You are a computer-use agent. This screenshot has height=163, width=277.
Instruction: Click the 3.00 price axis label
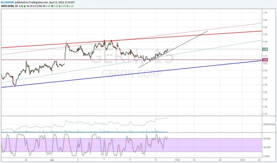click(265, 63)
